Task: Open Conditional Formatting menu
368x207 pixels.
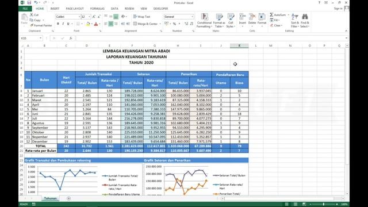Action: 204,21
